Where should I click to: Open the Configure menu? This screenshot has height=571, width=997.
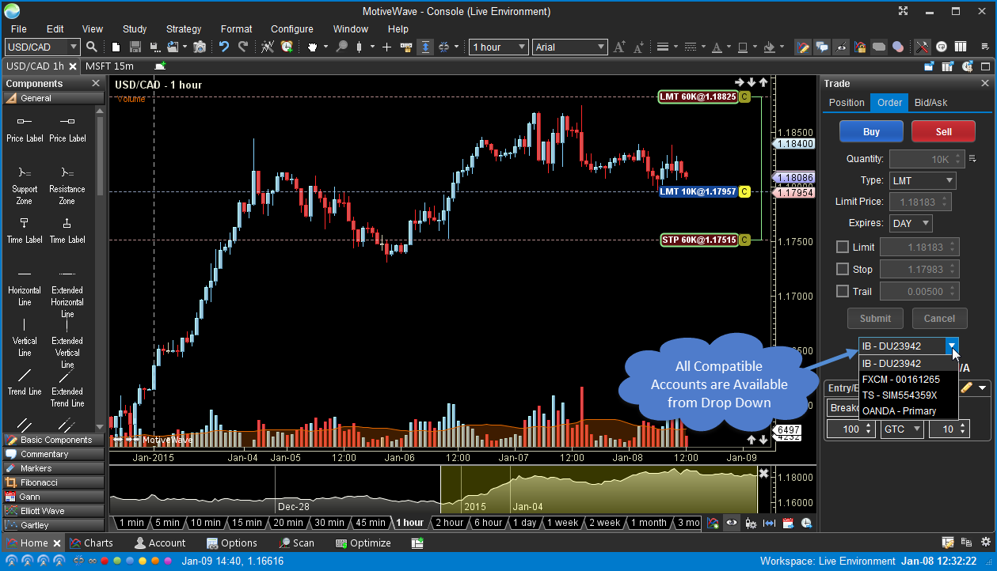[x=292, y=29]
